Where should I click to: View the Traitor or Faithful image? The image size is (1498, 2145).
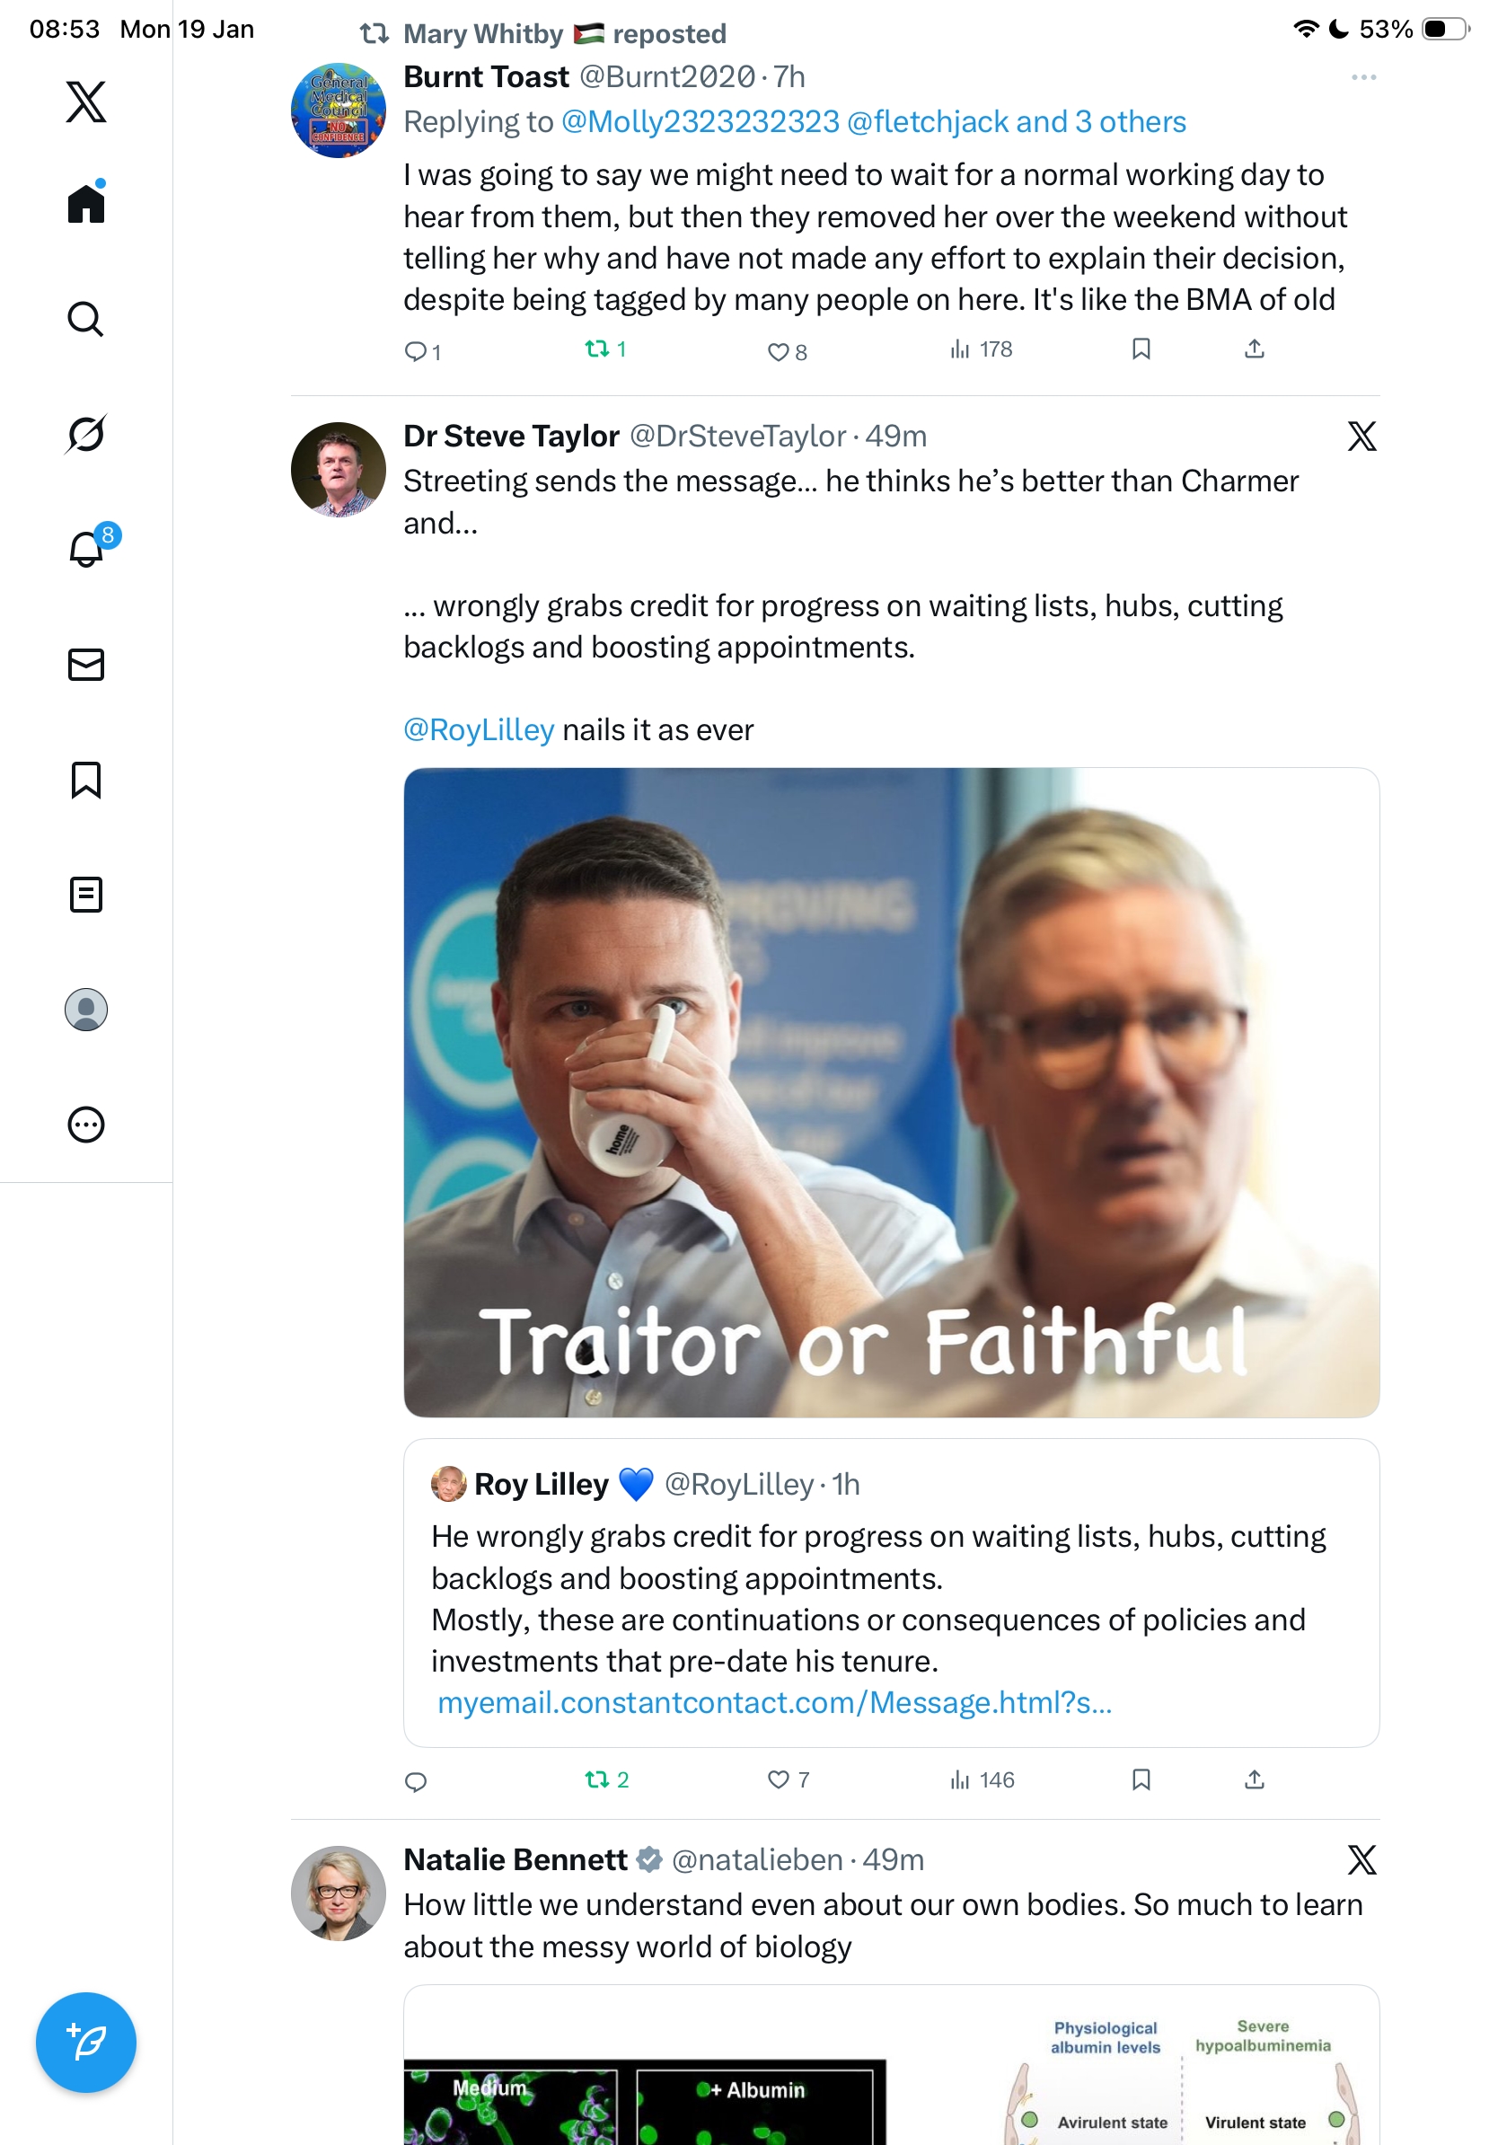coord(890,1092)
